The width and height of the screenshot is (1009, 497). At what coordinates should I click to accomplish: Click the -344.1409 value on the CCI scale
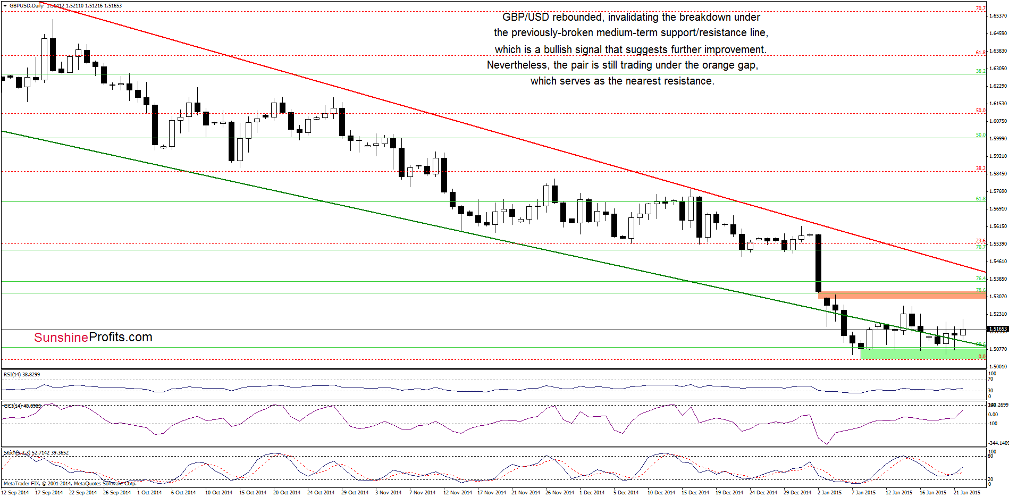[998, 443]
